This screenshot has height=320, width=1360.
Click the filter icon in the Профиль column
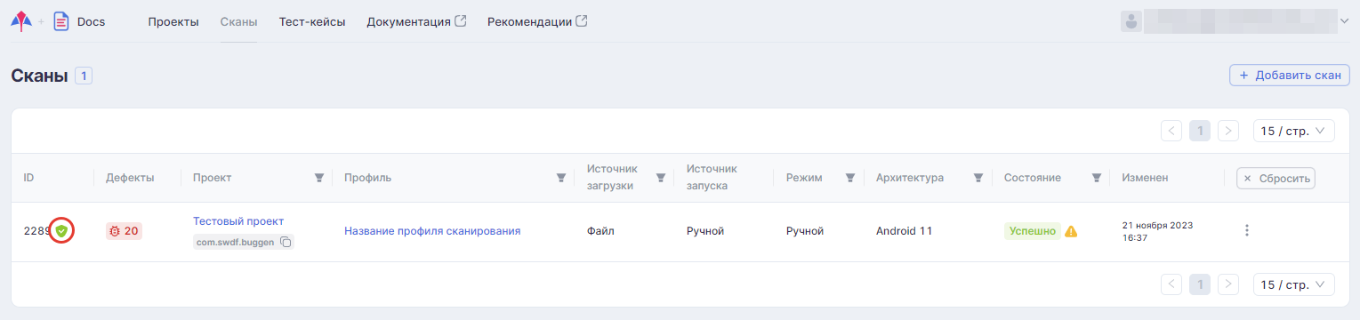[561, 178]
